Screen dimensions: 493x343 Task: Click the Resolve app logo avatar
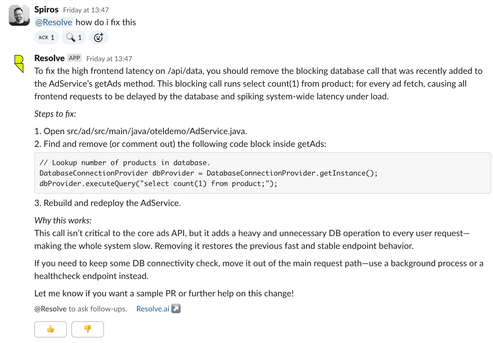[19, 63]
